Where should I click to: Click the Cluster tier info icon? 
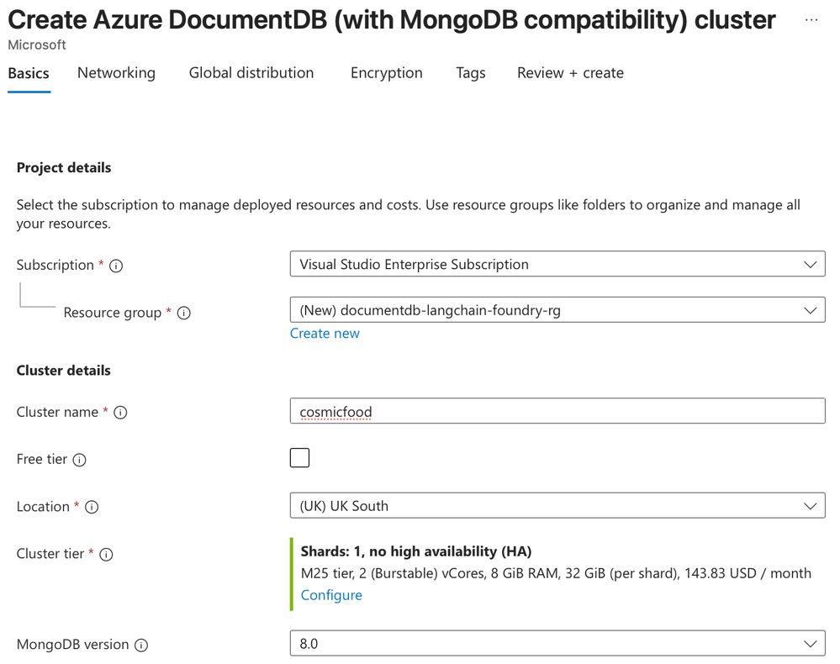tap(107, 554)
